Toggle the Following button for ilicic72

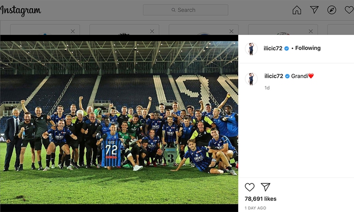tap(308, 48)
